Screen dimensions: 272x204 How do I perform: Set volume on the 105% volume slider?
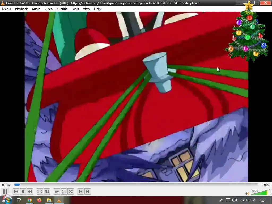tap(261, 193)
